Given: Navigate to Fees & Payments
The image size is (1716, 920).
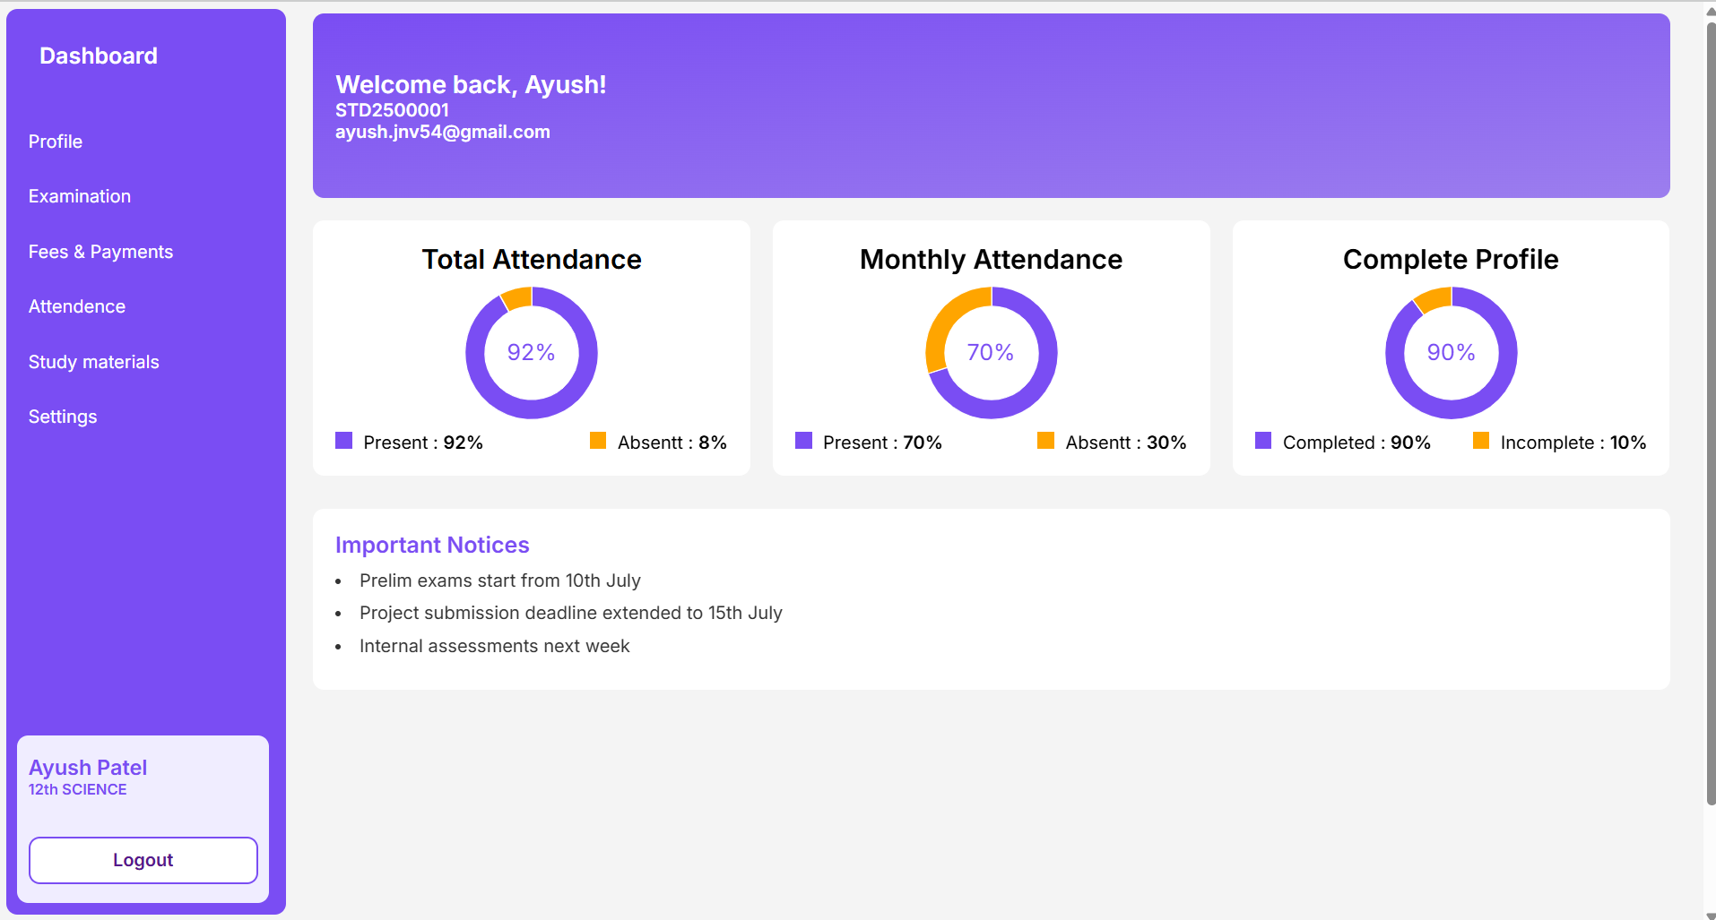Looking at the screenshot, I should (x=100, y=251).
